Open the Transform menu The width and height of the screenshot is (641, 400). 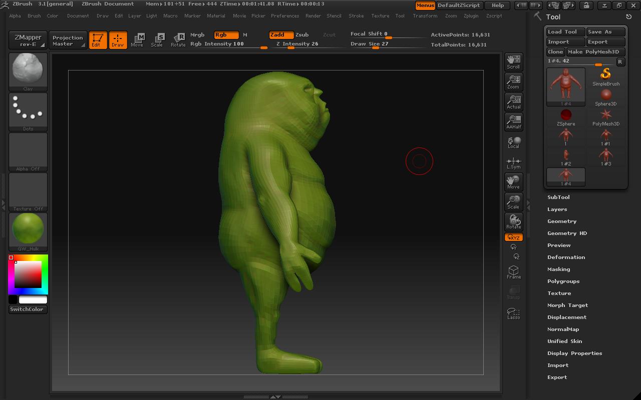(425, 16)
